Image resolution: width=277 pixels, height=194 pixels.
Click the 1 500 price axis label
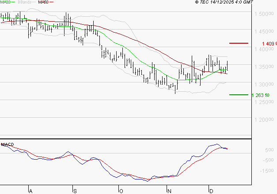(x=264, y=14)
